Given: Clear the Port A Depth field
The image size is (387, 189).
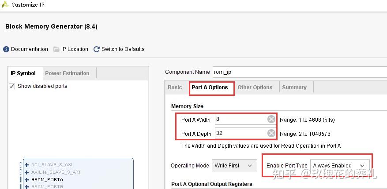Looking at the screenshot, I should coord(271,133).
